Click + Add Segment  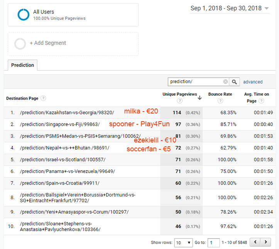tap(47, 43)
